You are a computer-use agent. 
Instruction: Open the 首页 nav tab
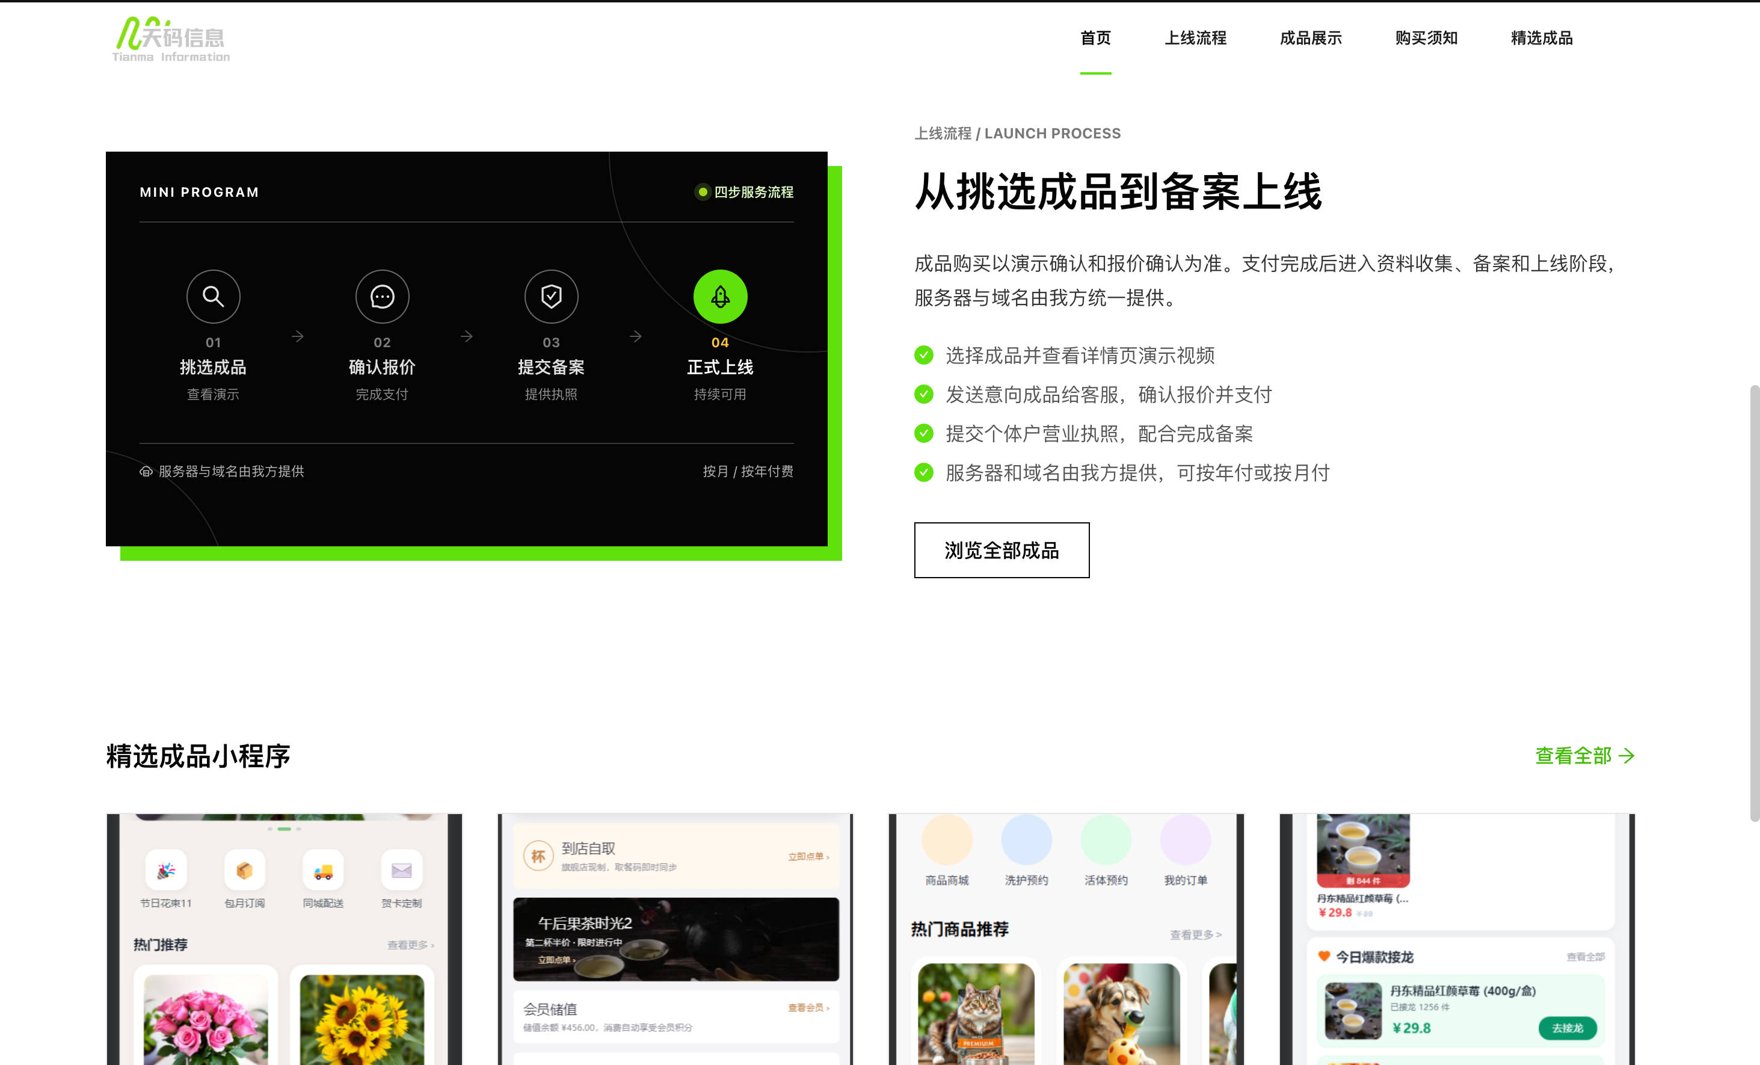(1095, 38)
